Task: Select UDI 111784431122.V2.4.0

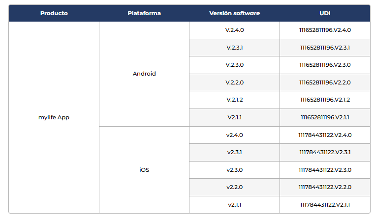Action: pos(325,135)
